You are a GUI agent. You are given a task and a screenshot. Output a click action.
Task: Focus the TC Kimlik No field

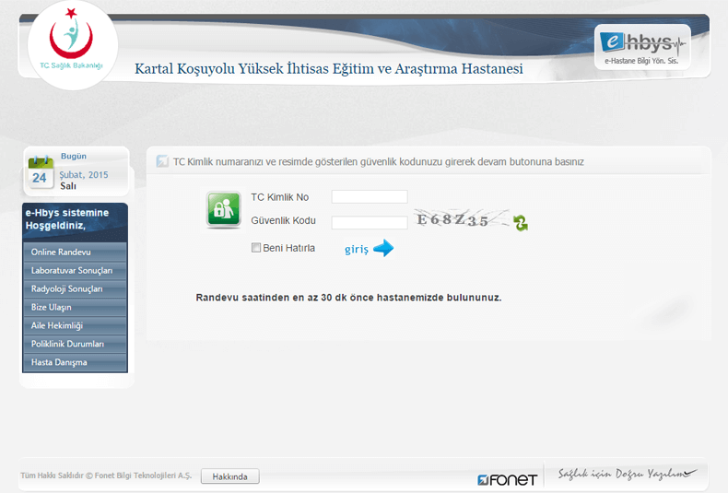coord(369,197)
